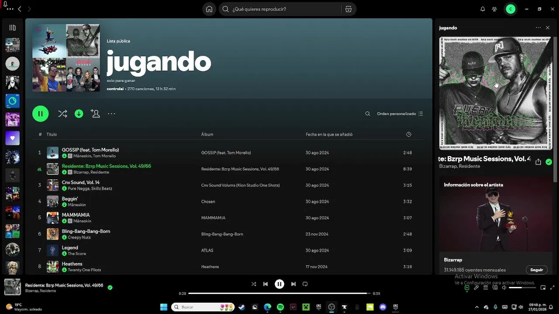Click the Título column header
The width and height of the screenshot is (559, 314).
point(52,134)
